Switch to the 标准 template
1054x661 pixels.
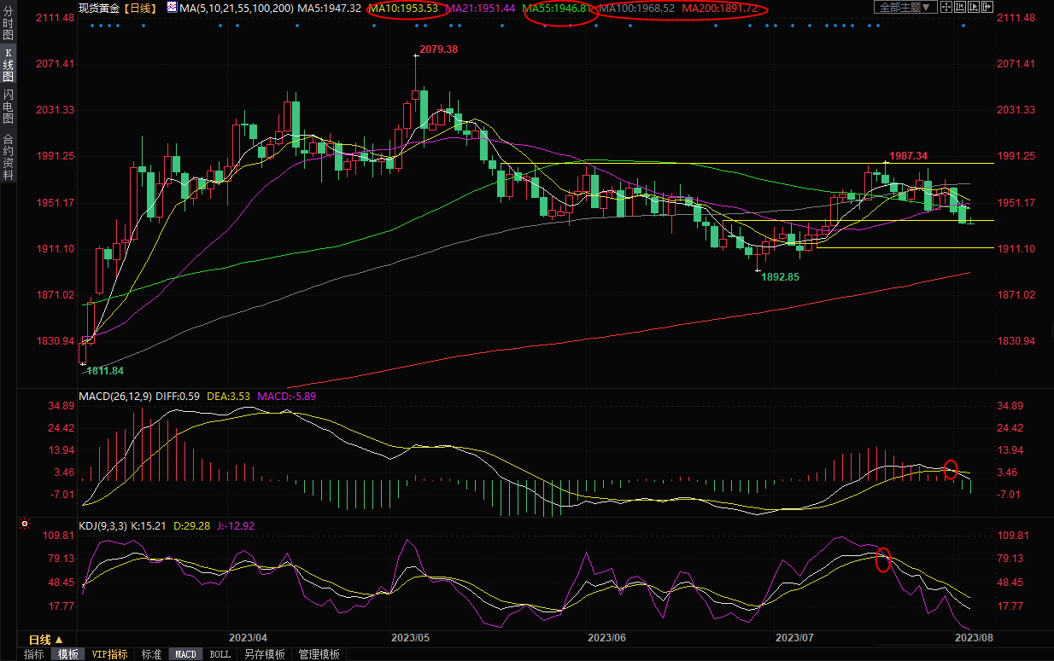tap(151, 654)
